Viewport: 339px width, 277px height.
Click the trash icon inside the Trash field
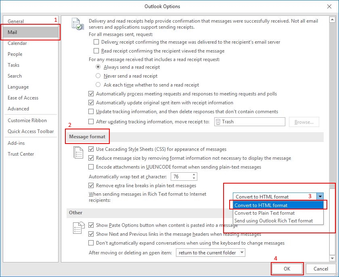(218, 121)
